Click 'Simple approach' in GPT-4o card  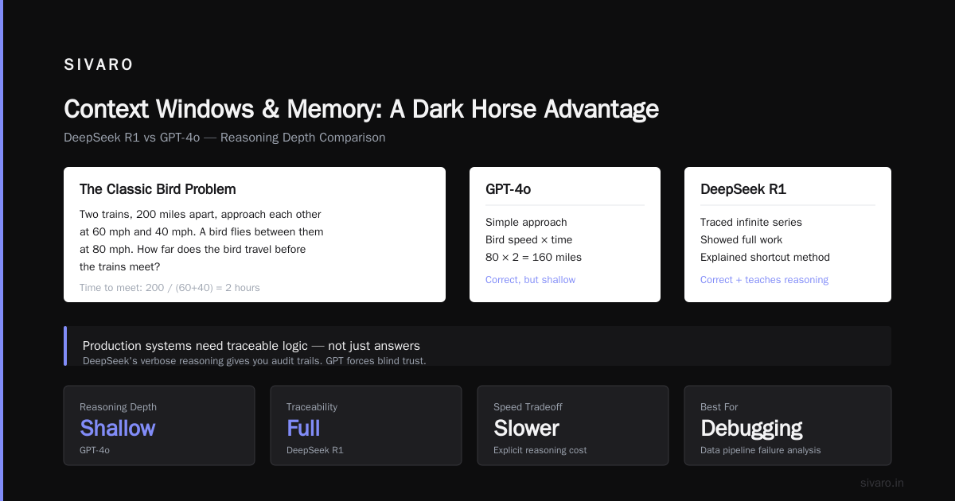click(526, 223)
